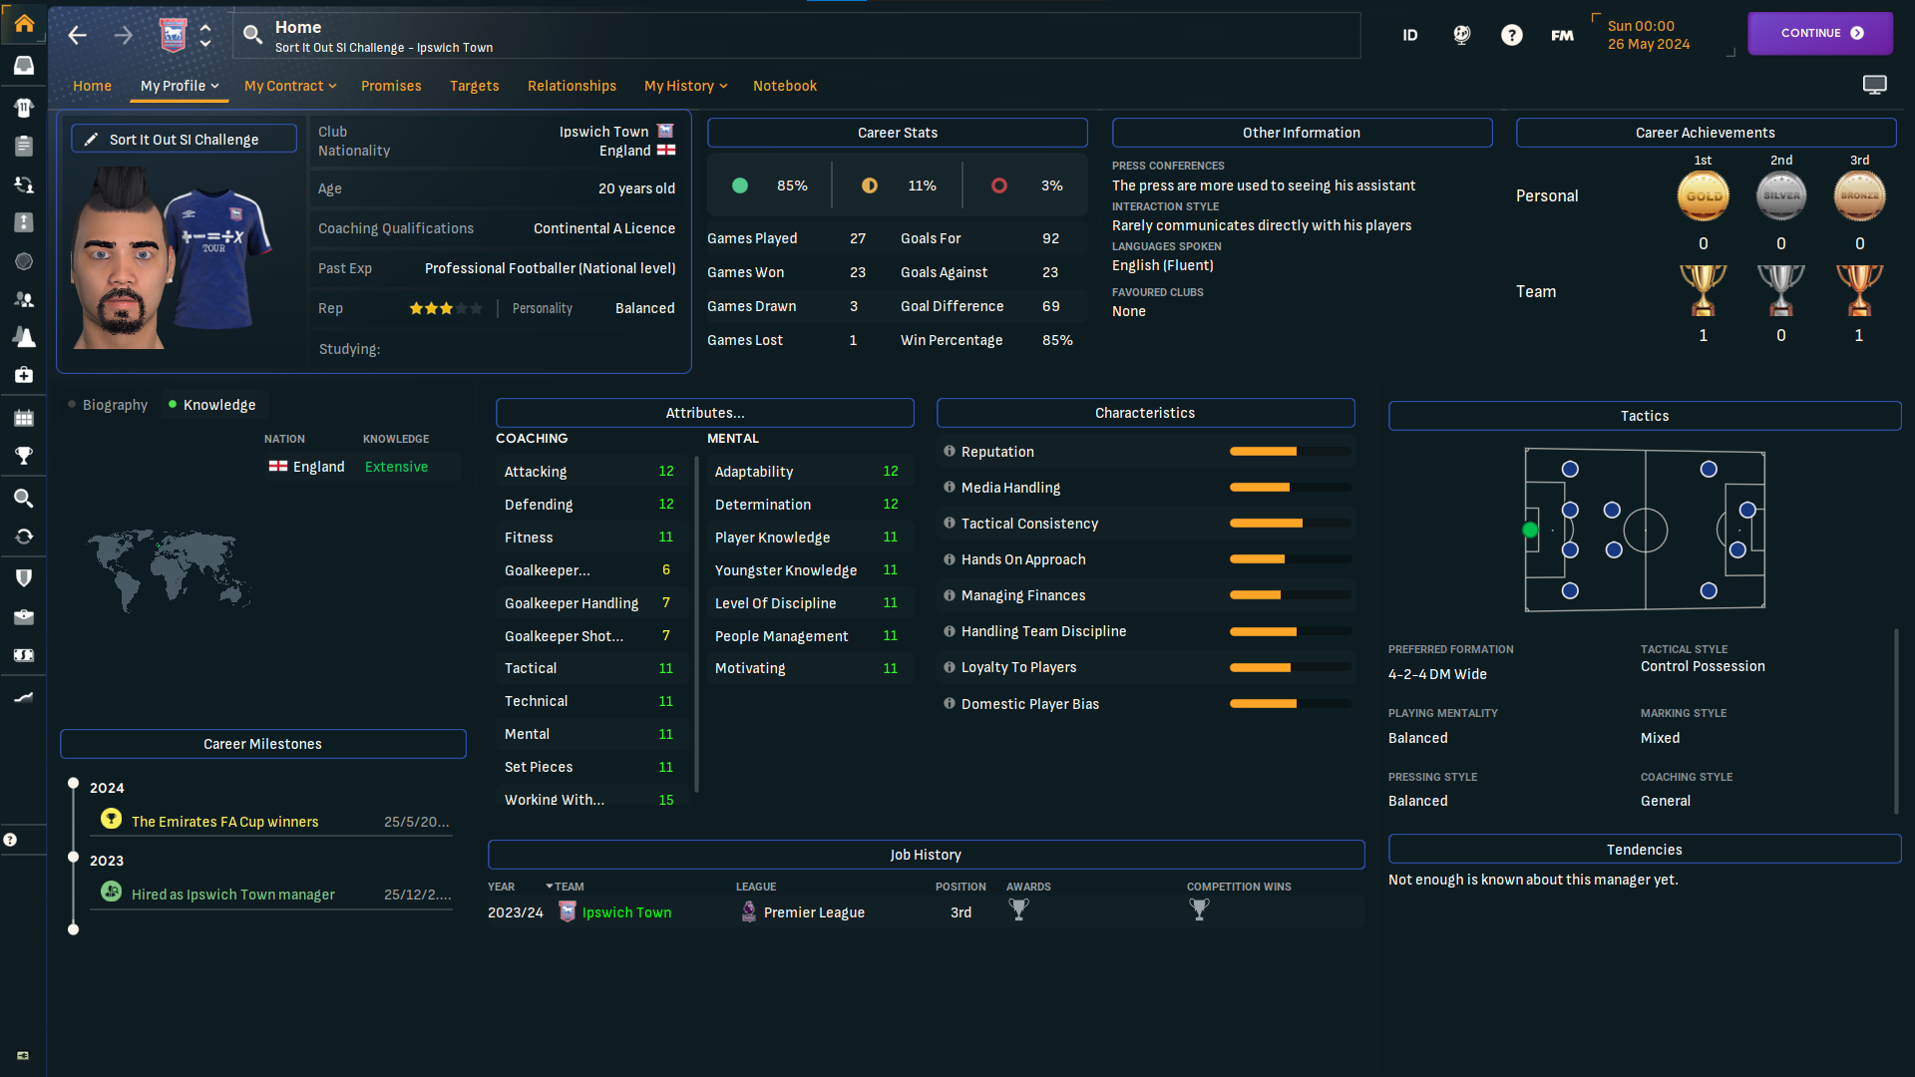The height and width of the screenshot is (1077, 1915).
Task: Open the Club Info shield icon
Action: [x=24, y=577]
